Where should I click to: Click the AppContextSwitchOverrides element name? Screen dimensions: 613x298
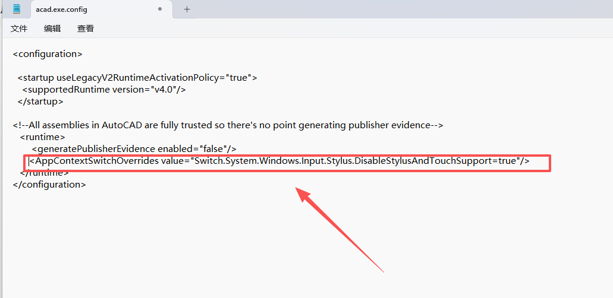tap(95, 161)
